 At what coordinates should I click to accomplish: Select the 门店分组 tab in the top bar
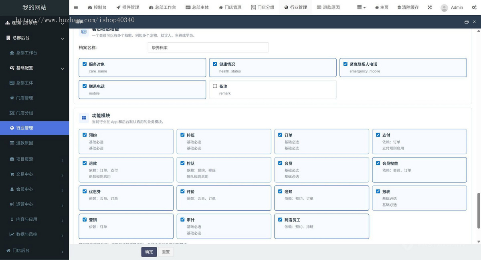point(263,8)
